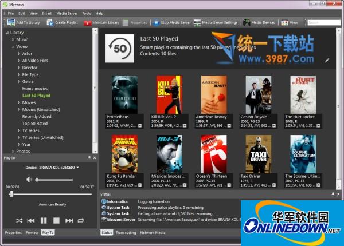Click the Add To Library icon

(x=11, y=22)
